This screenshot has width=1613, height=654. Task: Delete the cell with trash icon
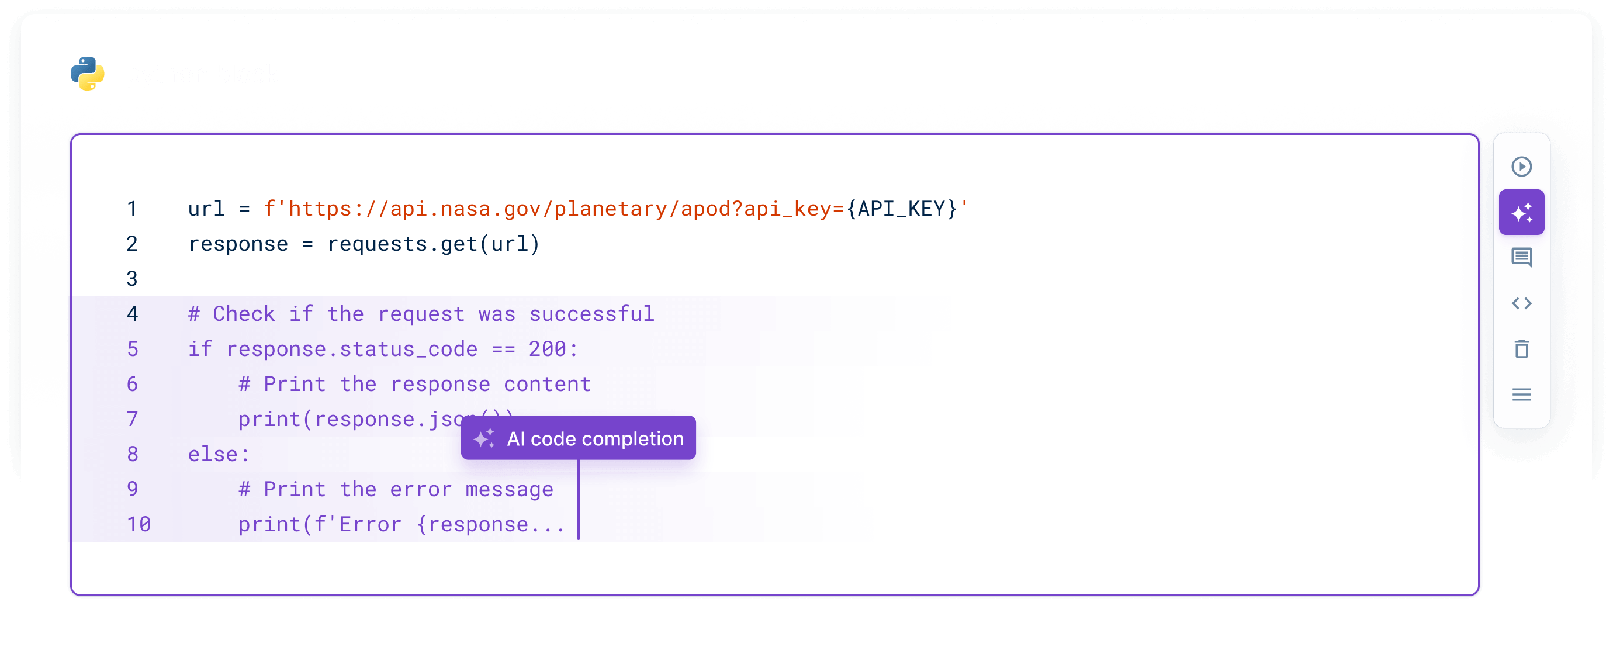pos(1521,348)
